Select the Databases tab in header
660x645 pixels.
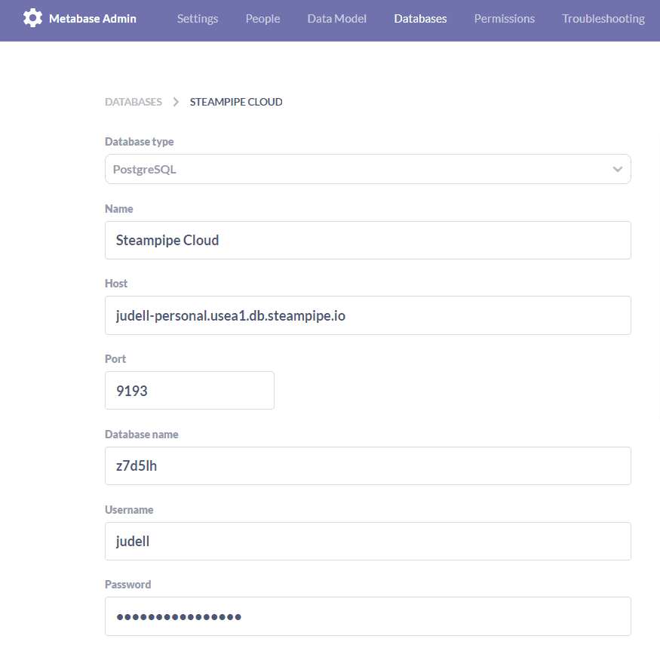pos(420,19)
